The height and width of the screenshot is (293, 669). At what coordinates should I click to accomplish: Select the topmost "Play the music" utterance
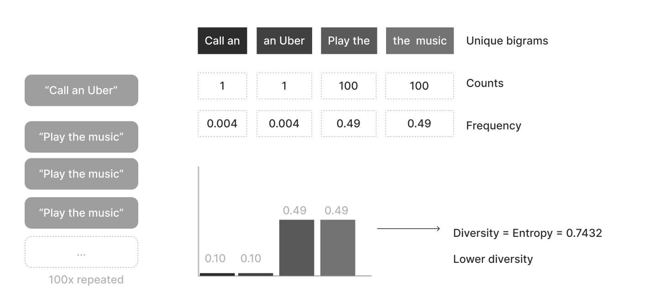[81, 137]
